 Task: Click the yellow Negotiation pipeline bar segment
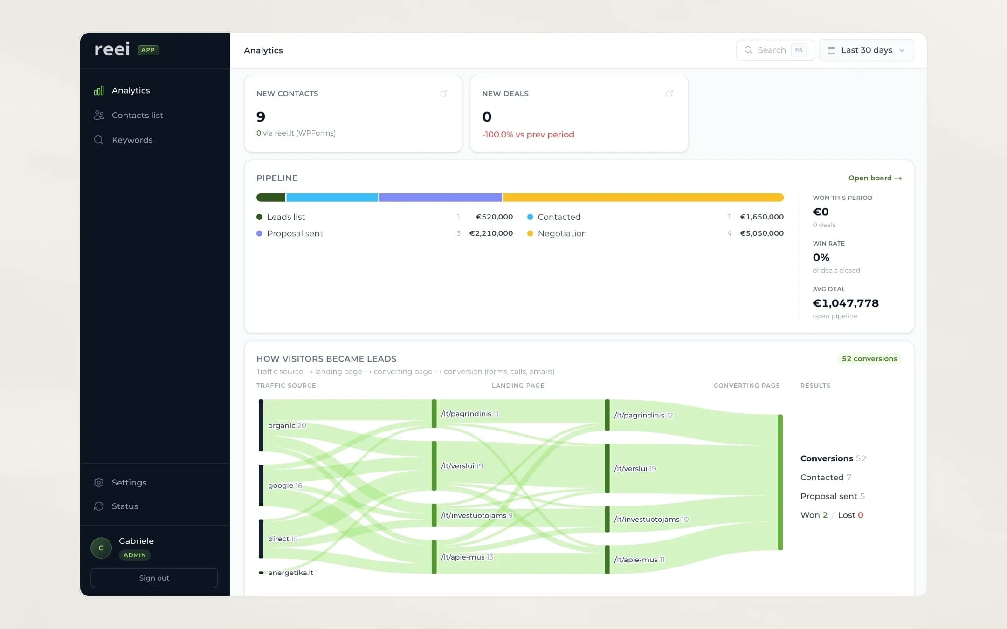click(643, 198)
